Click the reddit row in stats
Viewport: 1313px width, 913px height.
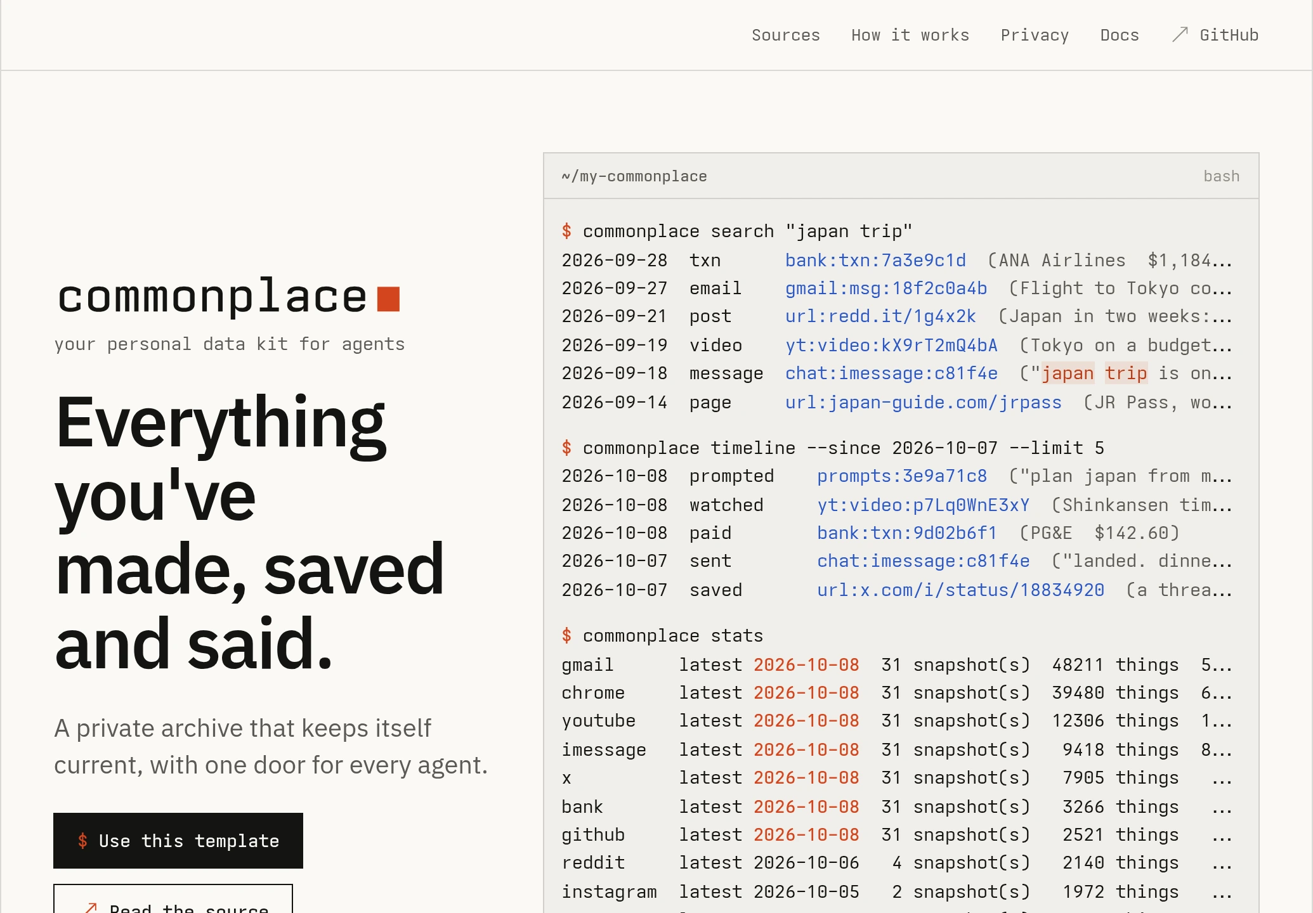(897, 863)
